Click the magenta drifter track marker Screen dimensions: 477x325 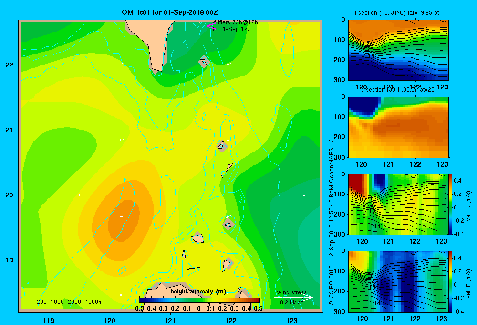[x=211, y=26]
